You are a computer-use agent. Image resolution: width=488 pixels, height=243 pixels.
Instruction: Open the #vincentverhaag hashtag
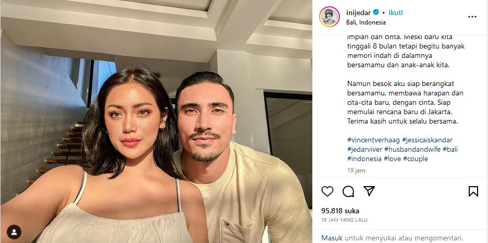point(373,140)
